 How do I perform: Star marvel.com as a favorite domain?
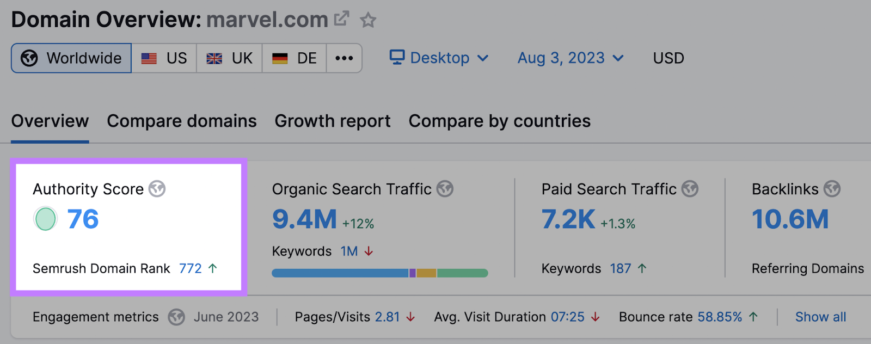coord(369,20)
